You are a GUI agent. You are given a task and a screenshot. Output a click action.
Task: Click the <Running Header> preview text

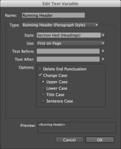coord(52,125)
